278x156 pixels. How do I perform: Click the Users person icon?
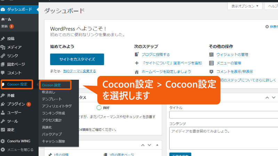pyautogui.click(x=3, y=112)
